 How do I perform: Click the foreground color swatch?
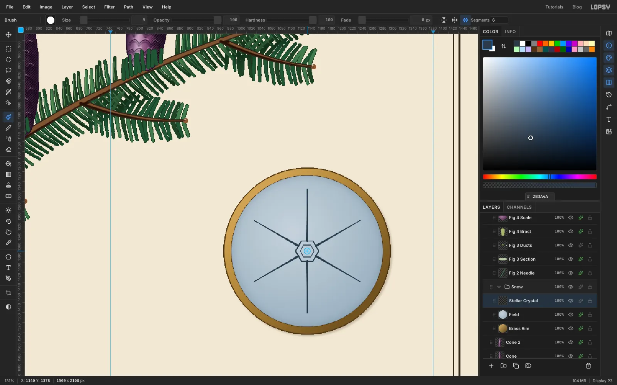(x=487, y=45)
